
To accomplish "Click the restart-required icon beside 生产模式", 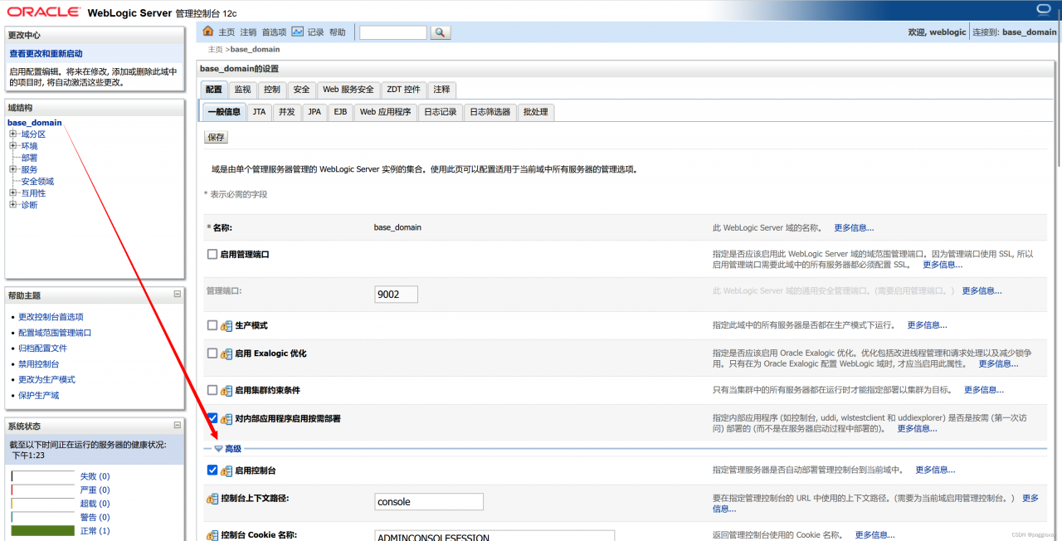I will 227,326.
